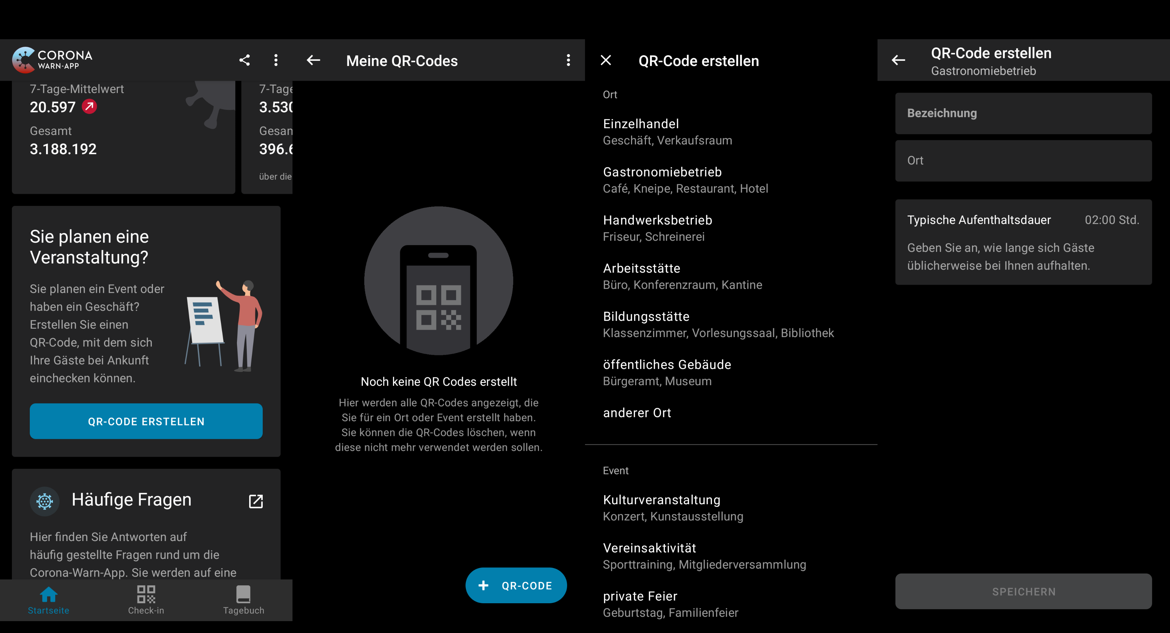Tap the floating + QR-CODE button
Viewport: 1170px width, 633px height.
pos(516,585)
